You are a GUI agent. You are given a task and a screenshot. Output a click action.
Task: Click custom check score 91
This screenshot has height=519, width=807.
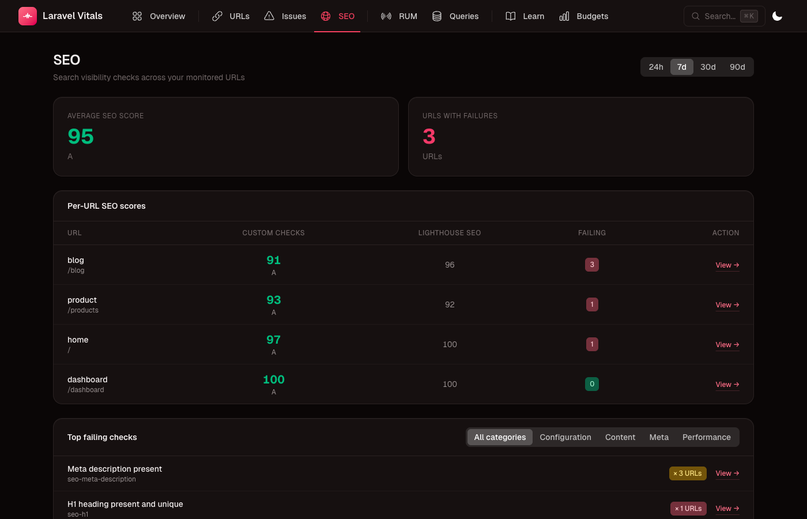click(x=274, y=260)
